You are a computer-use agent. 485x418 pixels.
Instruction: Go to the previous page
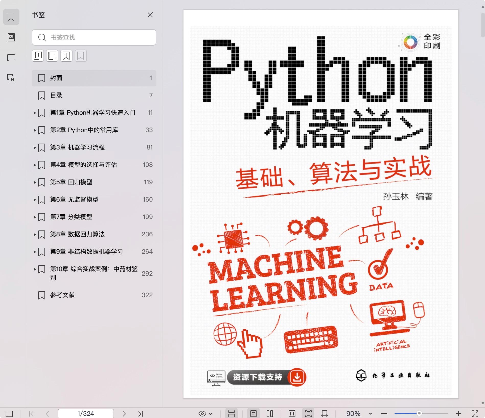click(47, 414)
